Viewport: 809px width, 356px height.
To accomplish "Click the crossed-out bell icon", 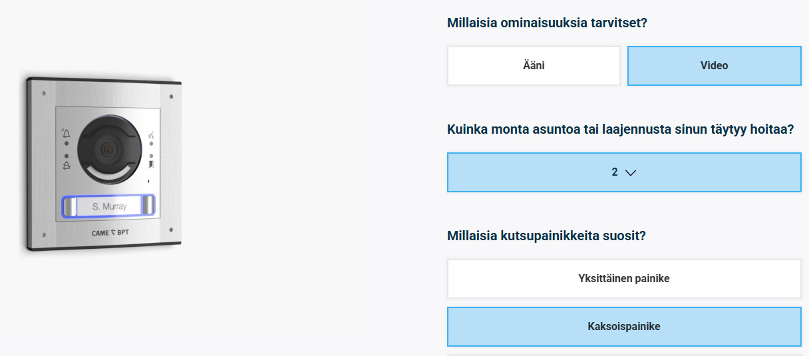I will 67,166.
